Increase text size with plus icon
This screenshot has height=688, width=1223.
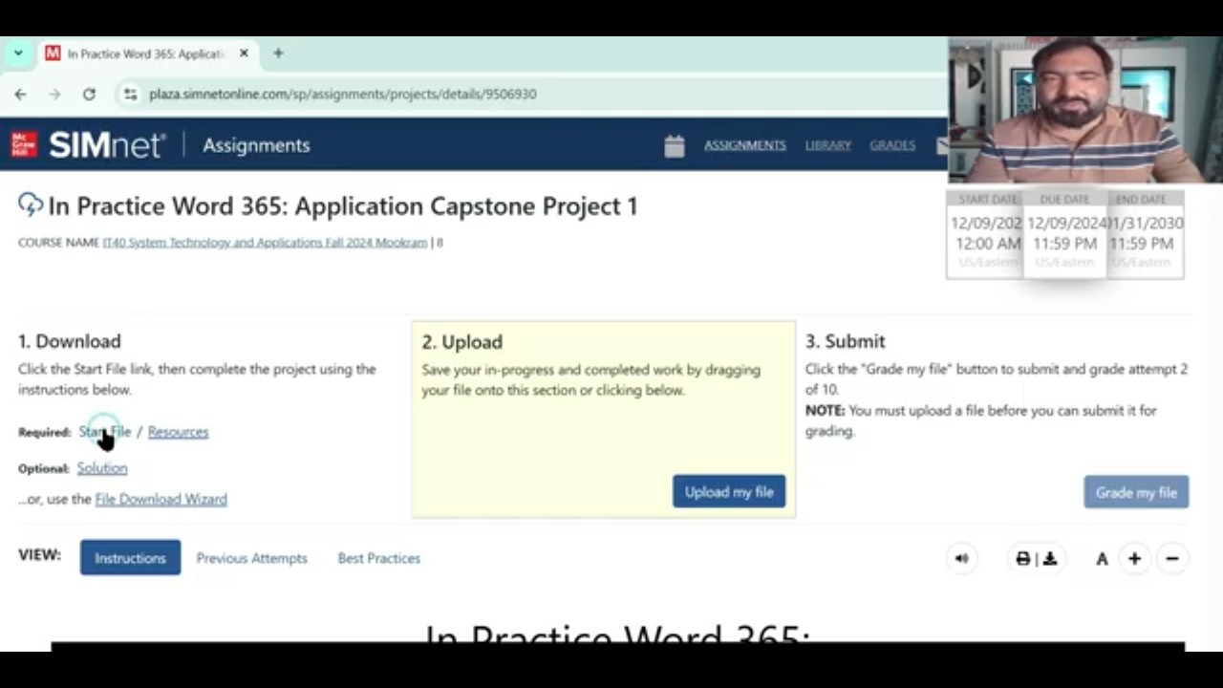[1134, 559]
